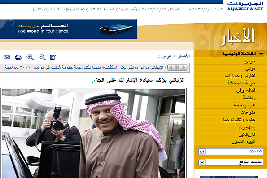The image size is (267, 178).
Task: Click The World In Your Hands banner
Action: pyautogui.click(x=69, y=29)
